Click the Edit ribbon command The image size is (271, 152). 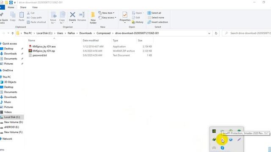tap(136, 18)
